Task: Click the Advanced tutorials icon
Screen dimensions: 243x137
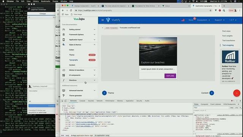Action: coord(64,91)
